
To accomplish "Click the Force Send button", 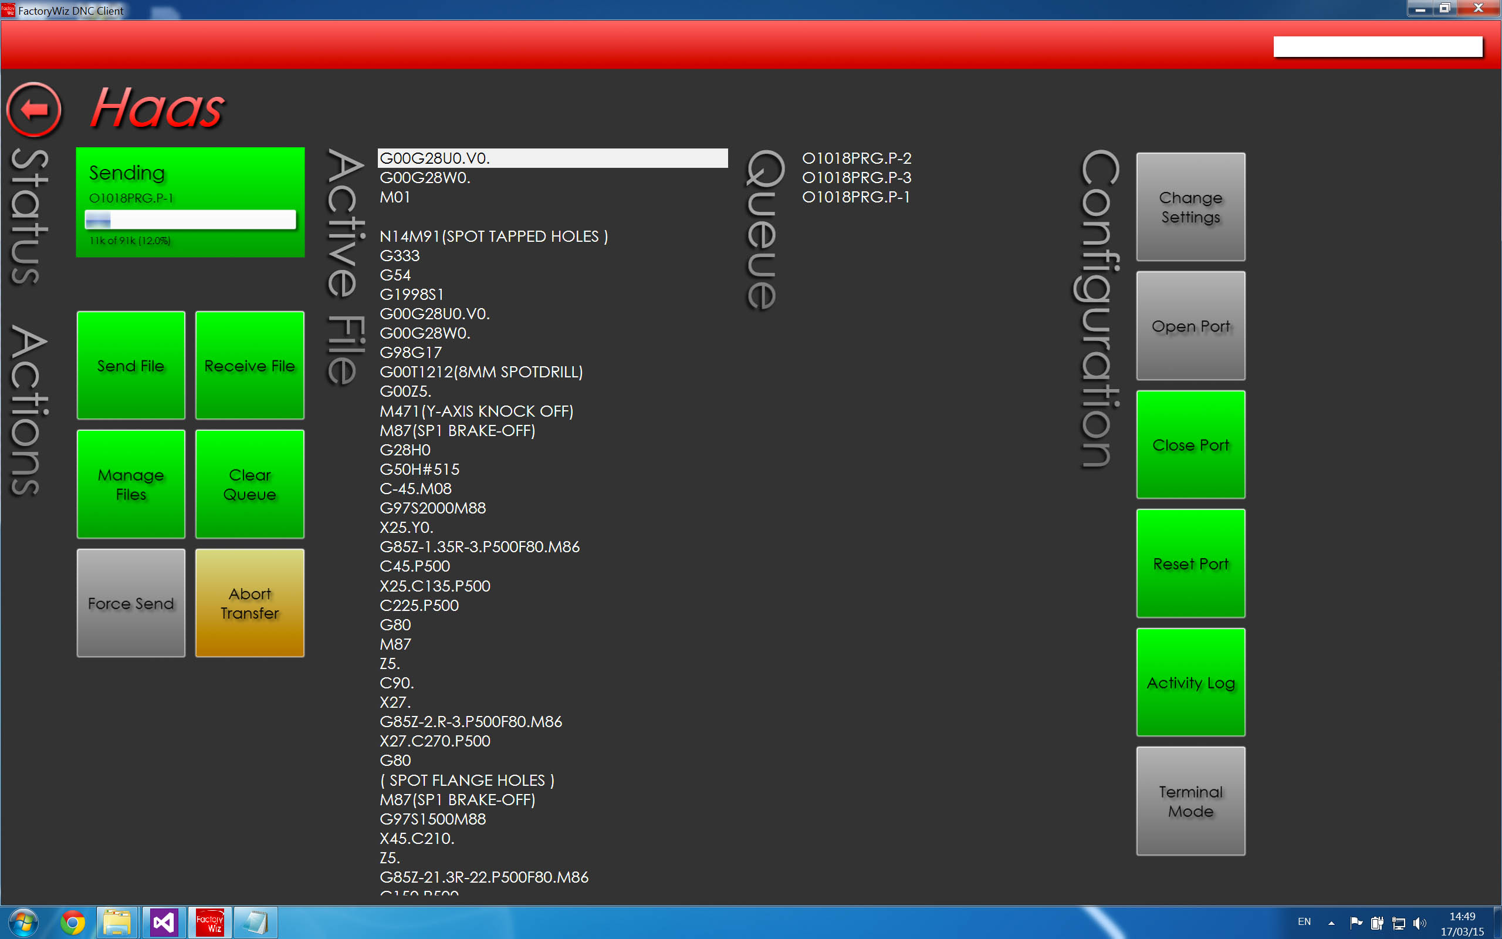I will coord(131,603).
